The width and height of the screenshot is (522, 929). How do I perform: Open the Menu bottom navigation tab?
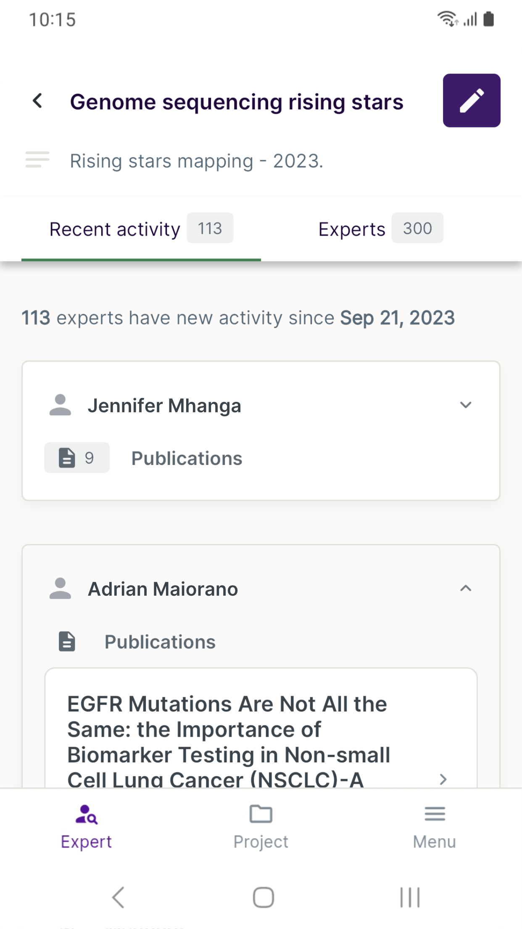click(x=435, y=827)
